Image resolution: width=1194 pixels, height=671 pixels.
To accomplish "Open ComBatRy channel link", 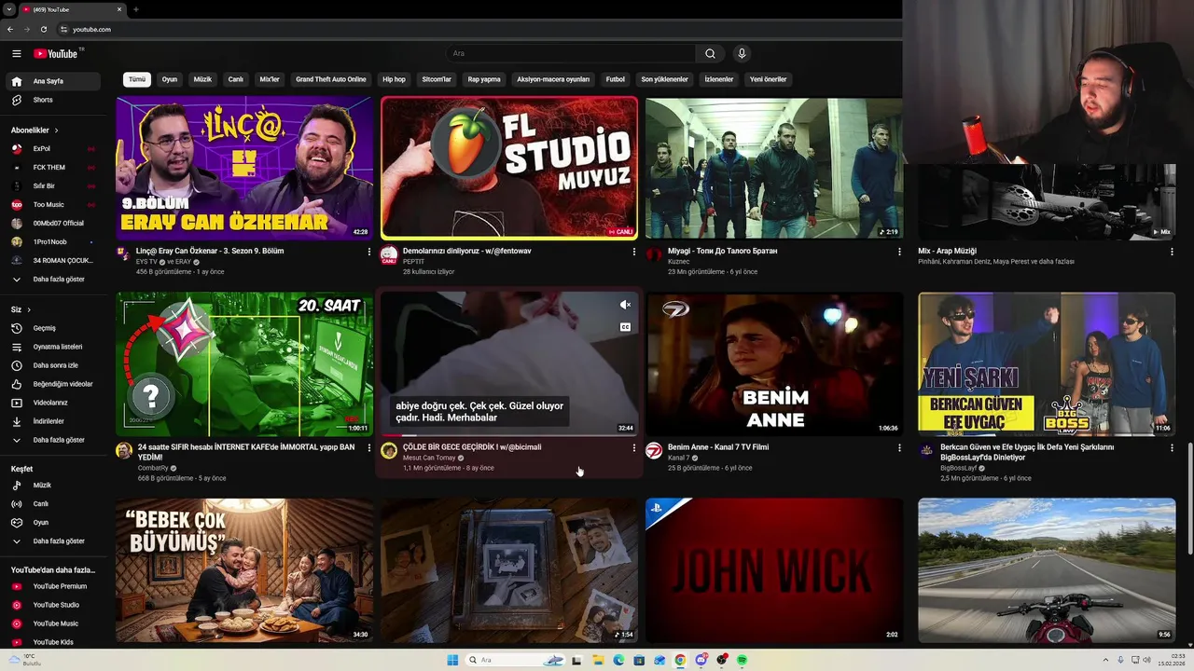I will point(153,468).
